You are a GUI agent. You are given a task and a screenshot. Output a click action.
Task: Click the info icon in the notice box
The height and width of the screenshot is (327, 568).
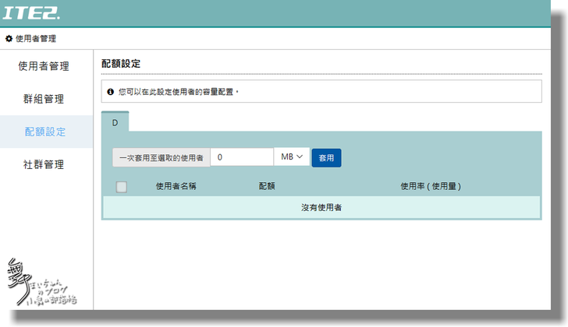(111, 92)
